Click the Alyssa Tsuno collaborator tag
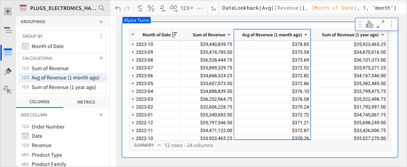Viewport: 407px width, 167px height. pyautogui.click(x=136, y=20)
